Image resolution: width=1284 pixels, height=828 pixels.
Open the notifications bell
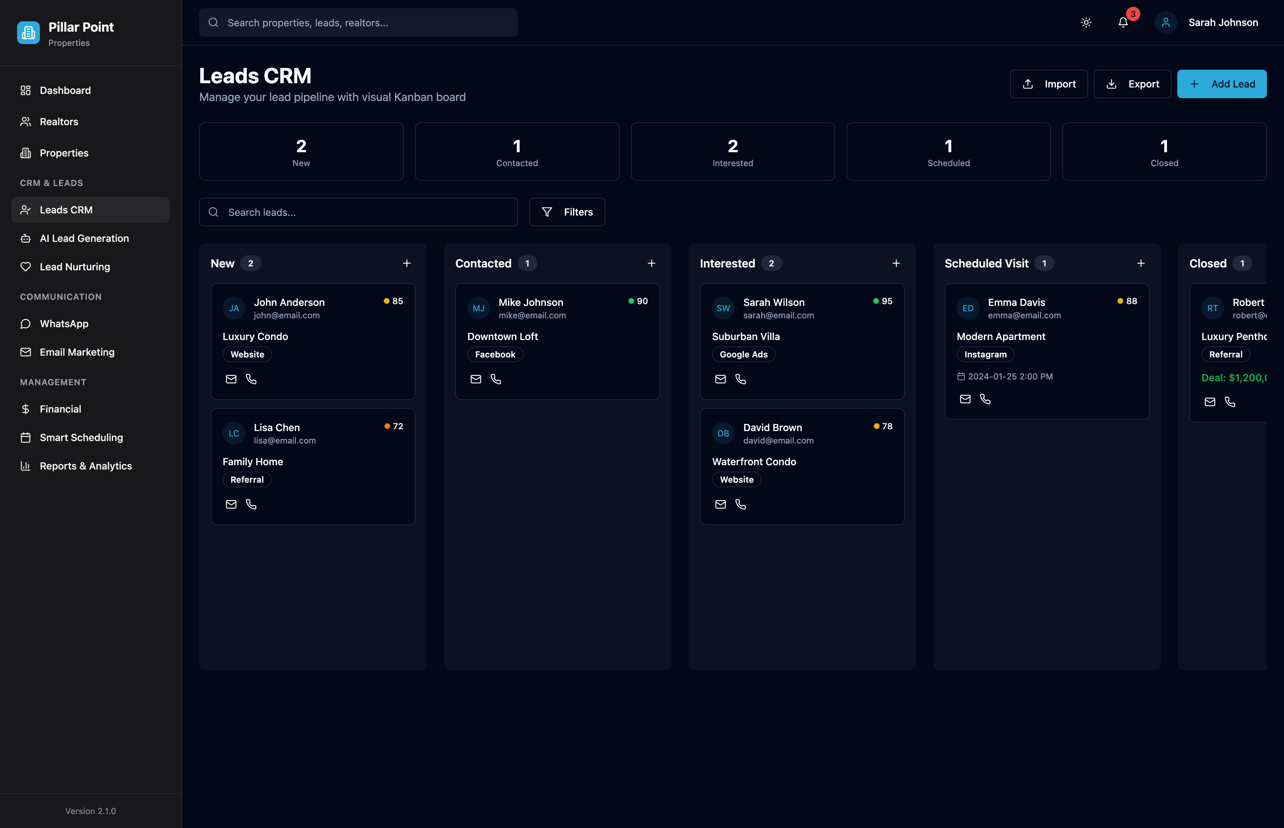[1123, 22]
